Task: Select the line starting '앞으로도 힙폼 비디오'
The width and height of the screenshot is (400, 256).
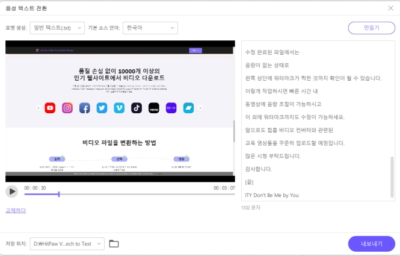Action: 289,130
